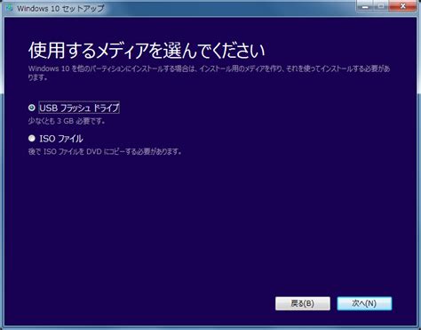Minimize the Windows 10 セットアップ window
Screen dimensions: 421x330
[365, 6]
